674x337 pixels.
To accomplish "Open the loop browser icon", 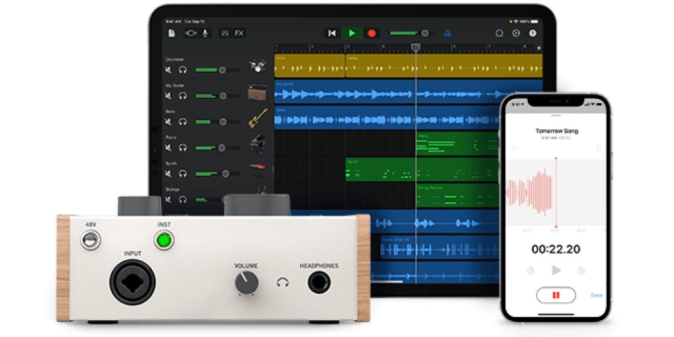I will pos(499,33).
